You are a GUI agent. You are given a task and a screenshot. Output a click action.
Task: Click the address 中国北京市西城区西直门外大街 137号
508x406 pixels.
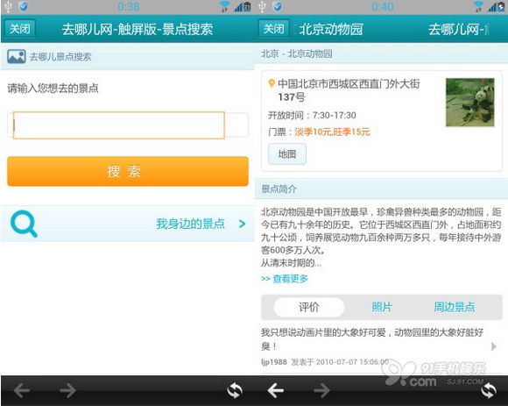point(349,90)
